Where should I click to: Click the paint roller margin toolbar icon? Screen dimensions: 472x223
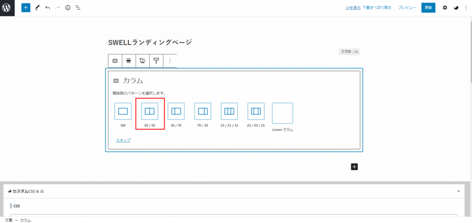[156, 61]
